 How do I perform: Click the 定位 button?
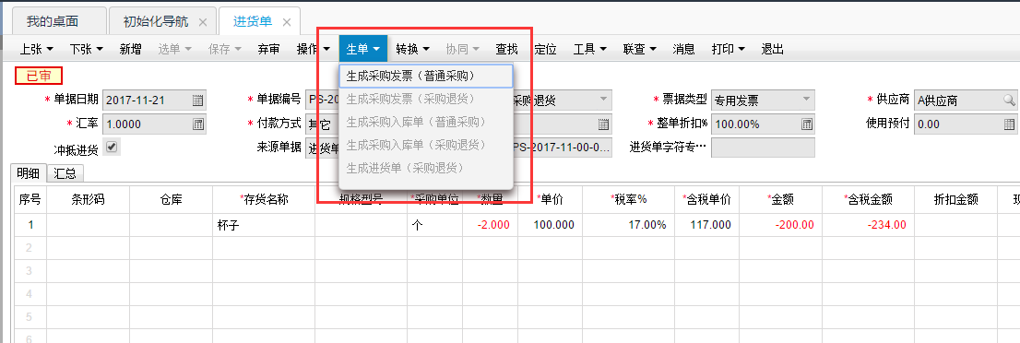point(545,49)
